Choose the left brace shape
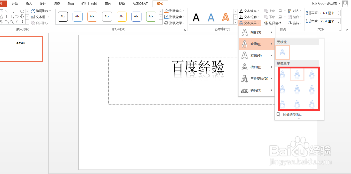The height and width of the screenshot is (174, 351). pyautogui.click(x=17, y=22)
